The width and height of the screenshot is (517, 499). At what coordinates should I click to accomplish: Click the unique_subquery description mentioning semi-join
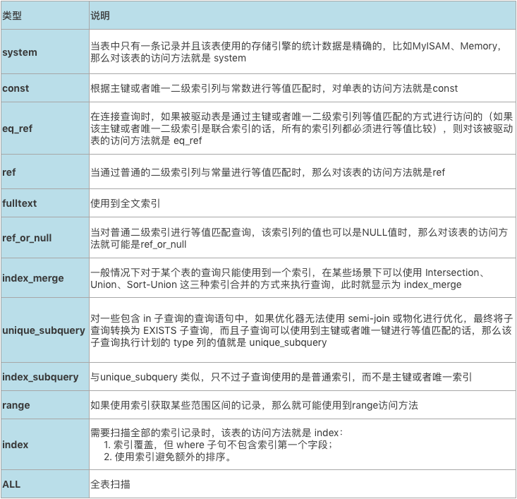point(302,330)
